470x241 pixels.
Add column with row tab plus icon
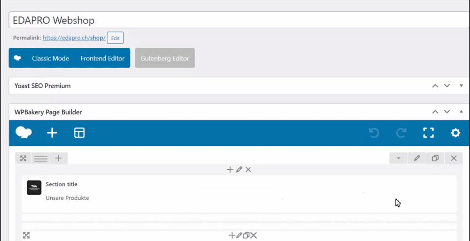point(58,158)
